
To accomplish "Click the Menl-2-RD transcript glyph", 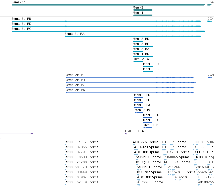I will coord(138,41).
